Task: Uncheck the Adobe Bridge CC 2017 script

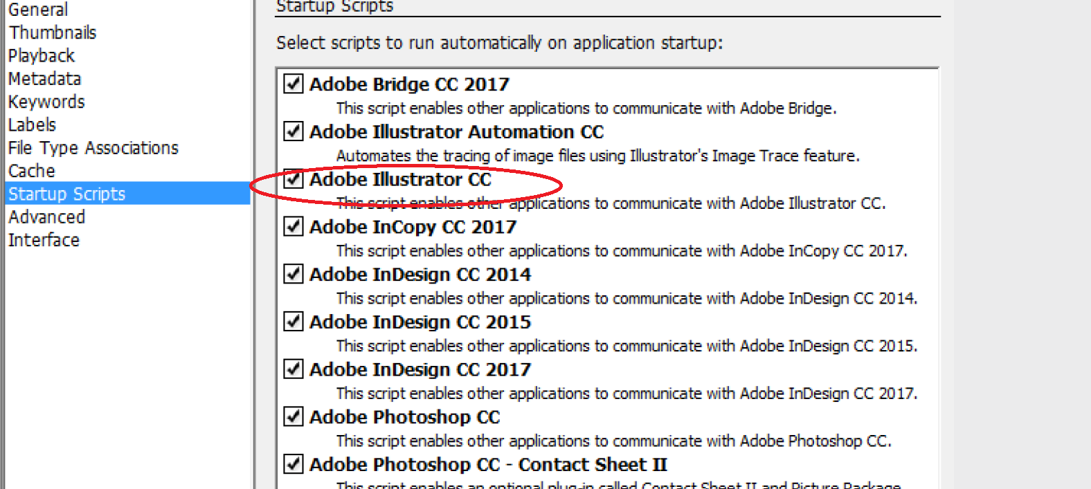Action: pos(294,84)
